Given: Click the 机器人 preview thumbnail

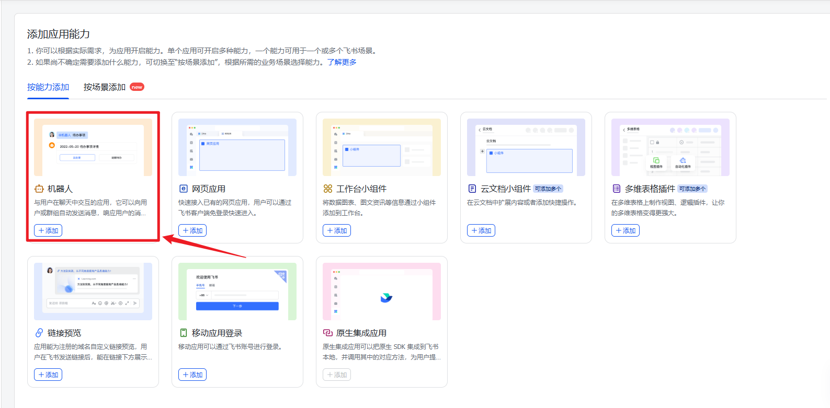Looking at the screenshot, I should pos(93,147).
